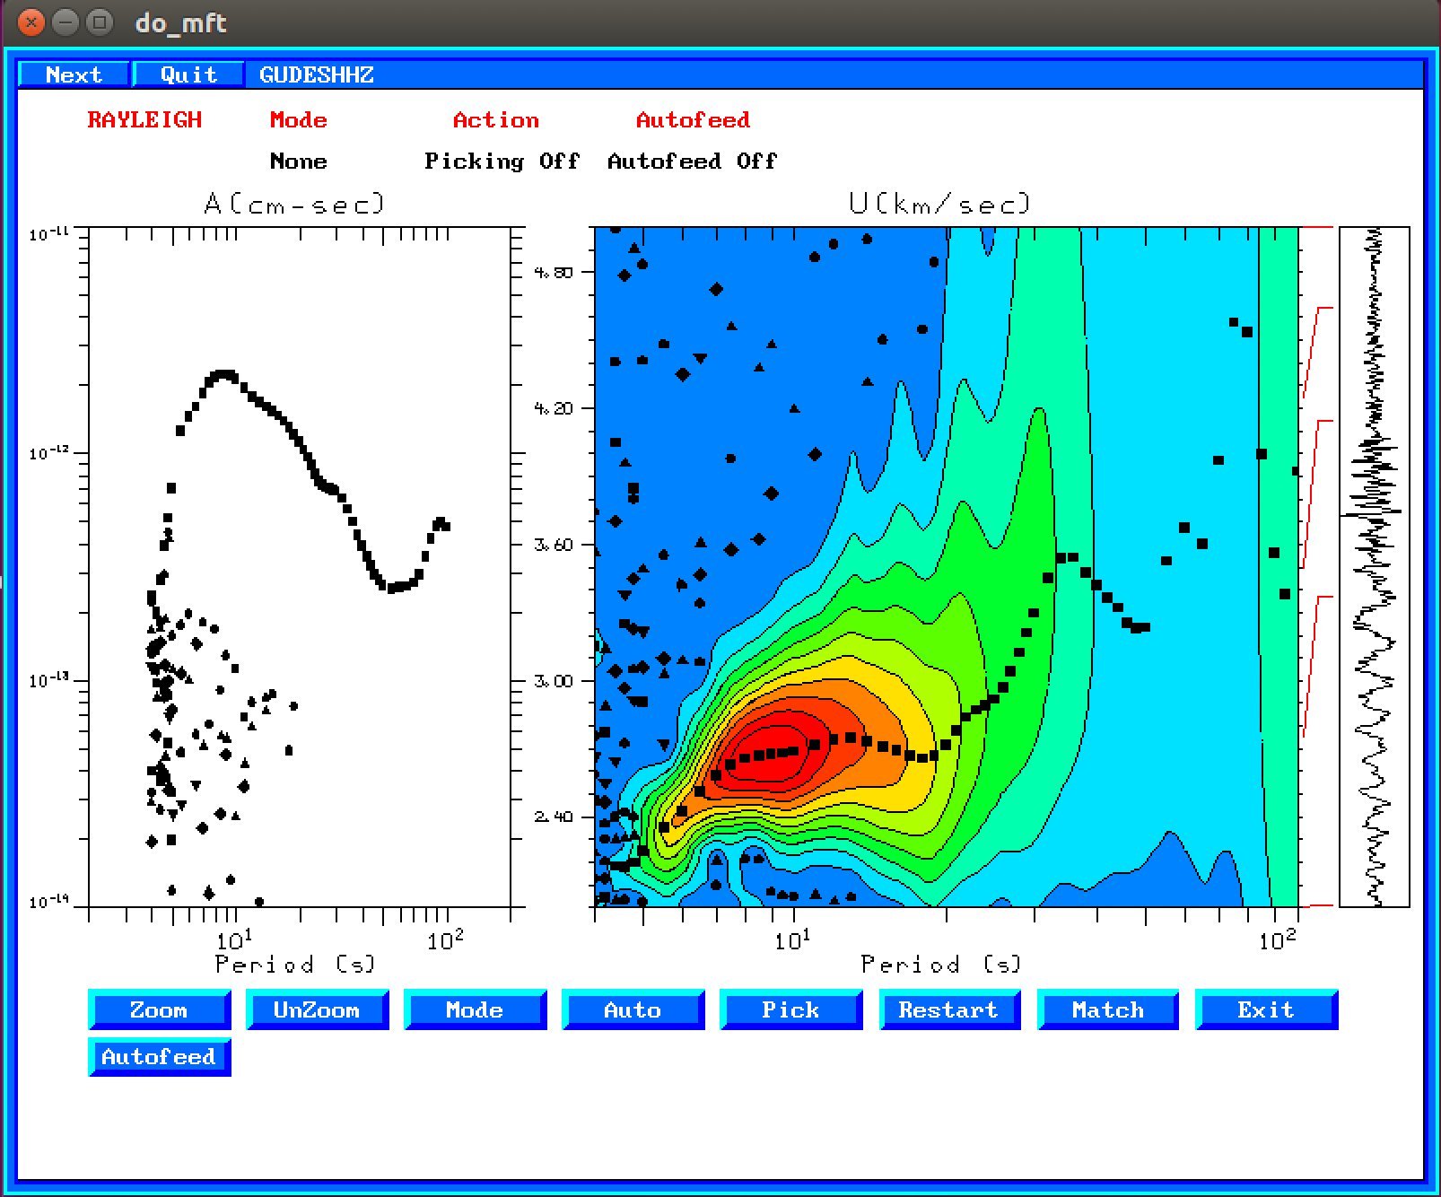Open the Zoom function
Viewport: 1441px width, 1197px height.
pos(160,1009)
